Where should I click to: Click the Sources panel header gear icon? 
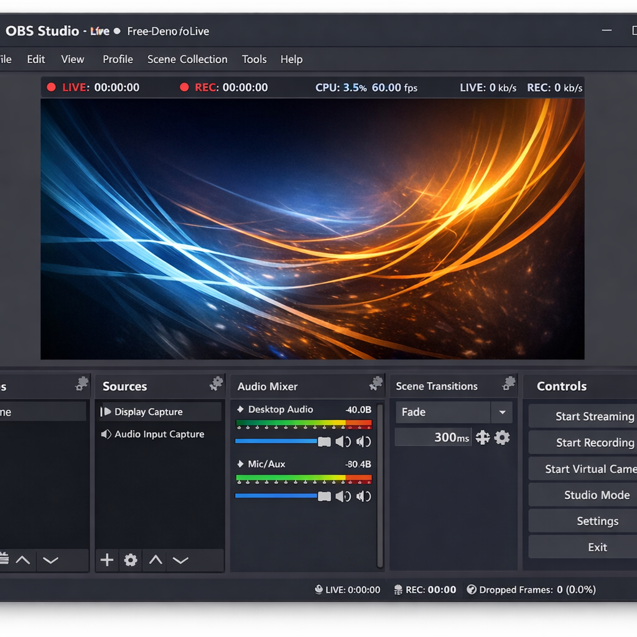[216, 384]
